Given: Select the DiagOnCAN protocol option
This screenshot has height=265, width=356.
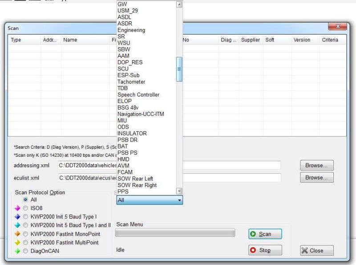Looking at the screenshot, I should point(25,251).
